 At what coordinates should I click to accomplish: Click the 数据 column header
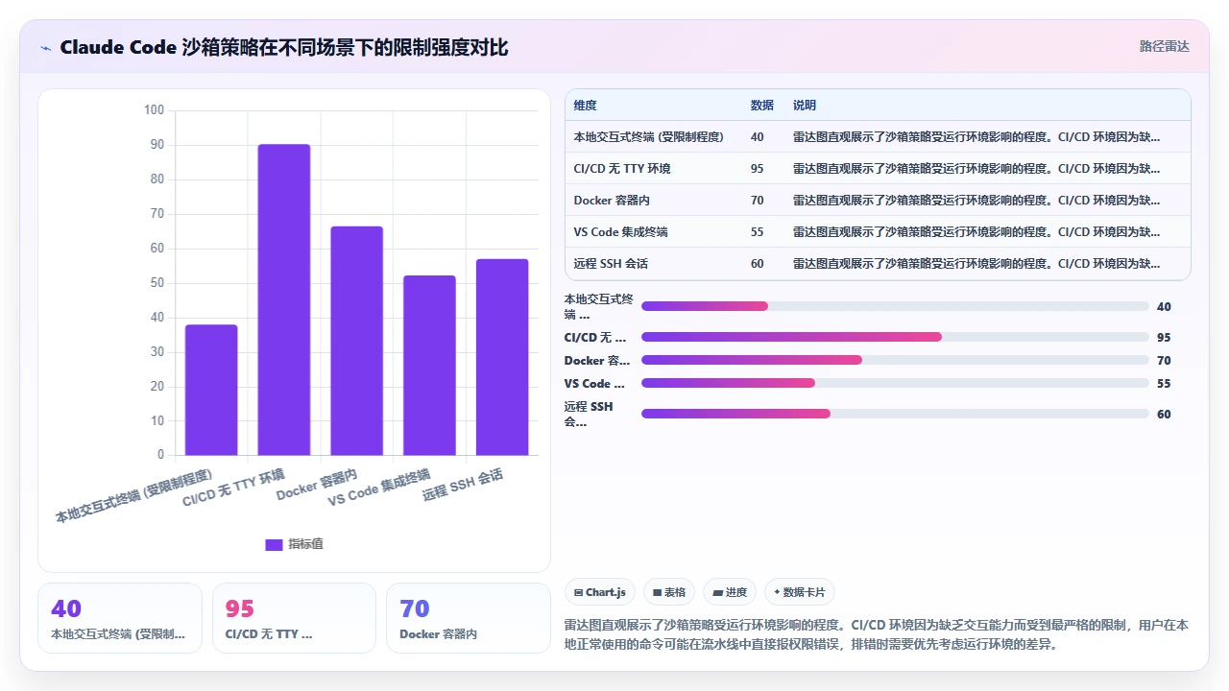tap(761, 106)
